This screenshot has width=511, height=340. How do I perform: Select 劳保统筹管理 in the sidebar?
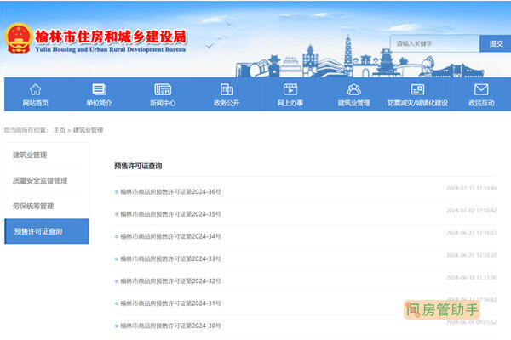coord(33,206)
